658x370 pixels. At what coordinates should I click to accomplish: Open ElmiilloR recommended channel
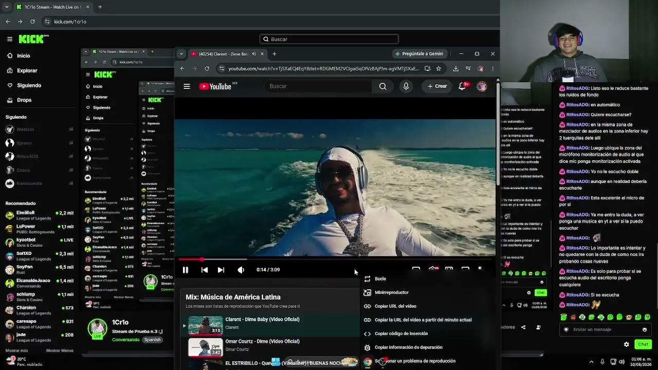[39, 215]
